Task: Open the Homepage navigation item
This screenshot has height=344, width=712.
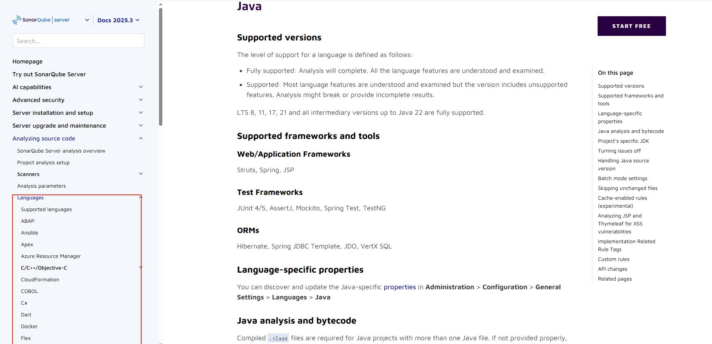Action: [28, 62]
